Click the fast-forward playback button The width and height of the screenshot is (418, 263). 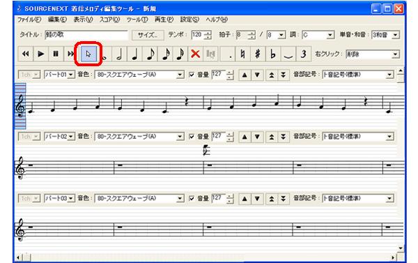click(x=70, y=54)
